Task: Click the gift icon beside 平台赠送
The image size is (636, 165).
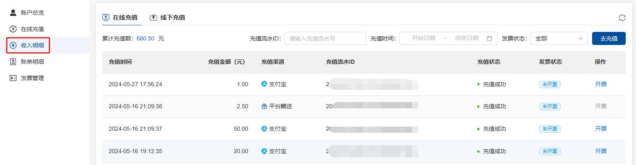Action: pyautogui.click(x=264, y=106)
